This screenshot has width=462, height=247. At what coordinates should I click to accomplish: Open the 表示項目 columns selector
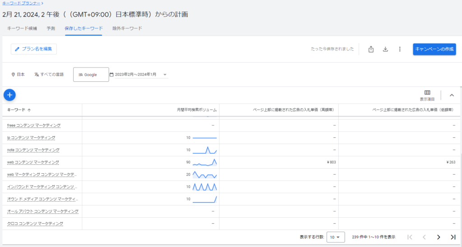(427, 95)
